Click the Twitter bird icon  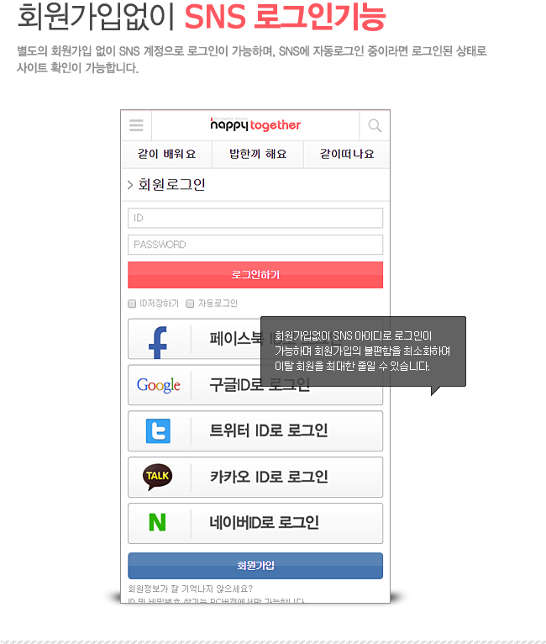[159, 430]
